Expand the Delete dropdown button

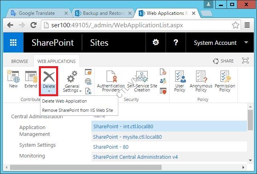point(49,91)
